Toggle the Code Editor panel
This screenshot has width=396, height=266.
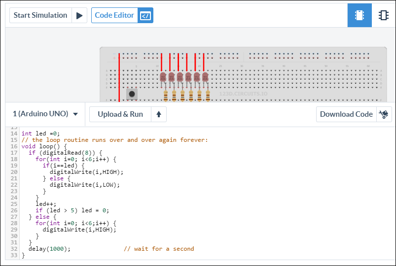coord(114,15)
